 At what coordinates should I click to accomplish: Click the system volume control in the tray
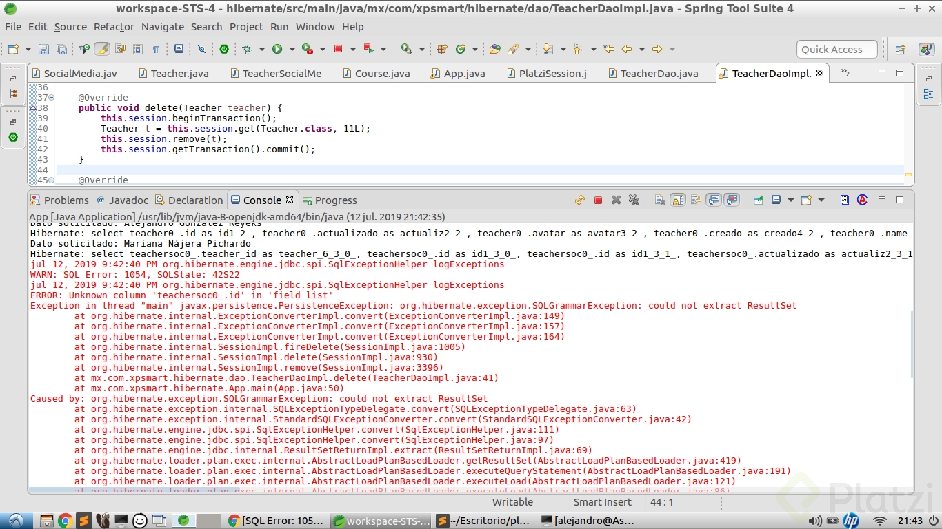pos(815,521)
